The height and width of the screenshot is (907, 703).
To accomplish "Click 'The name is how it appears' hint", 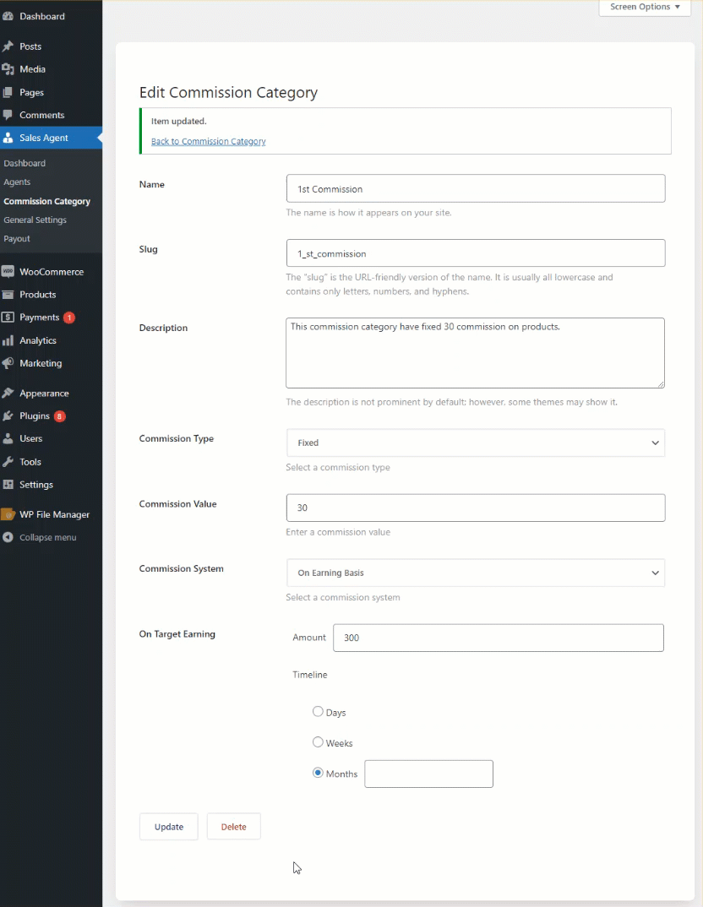I will pyautogui.click(x=368, y=213).
